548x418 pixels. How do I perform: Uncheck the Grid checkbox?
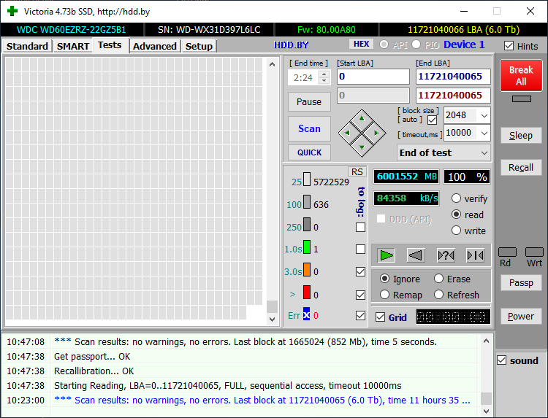tap(380, 317)
